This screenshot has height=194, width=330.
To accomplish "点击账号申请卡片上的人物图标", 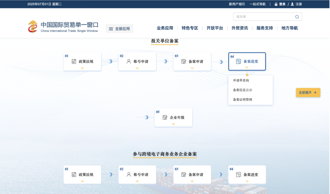I will [x=128, y=61].
